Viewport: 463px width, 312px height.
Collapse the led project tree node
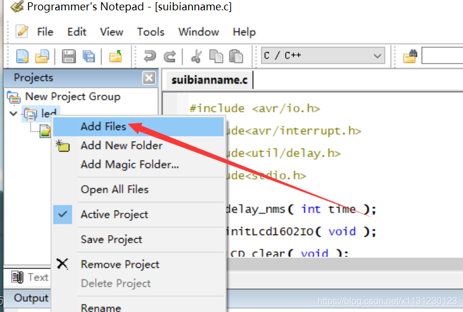(13, 114)
